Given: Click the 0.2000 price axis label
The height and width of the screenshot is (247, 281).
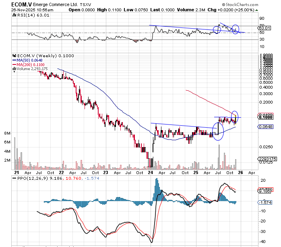Looking at the screenshot, I should [x=266, y=102].
